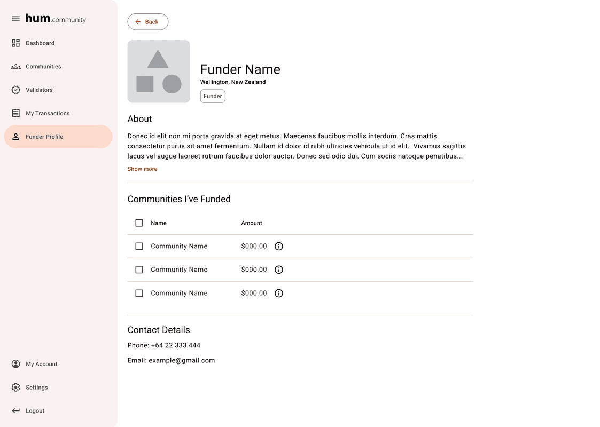Check the third Community Name row checkbox
Viewport: 600px width, 427px height.
coord(139,293)
